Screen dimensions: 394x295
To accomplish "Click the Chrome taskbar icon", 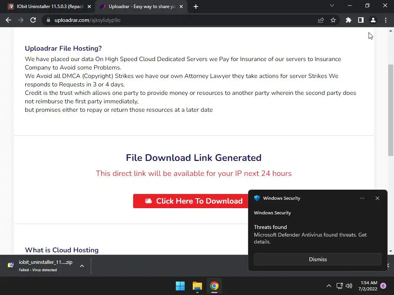I will pos(214,286).
